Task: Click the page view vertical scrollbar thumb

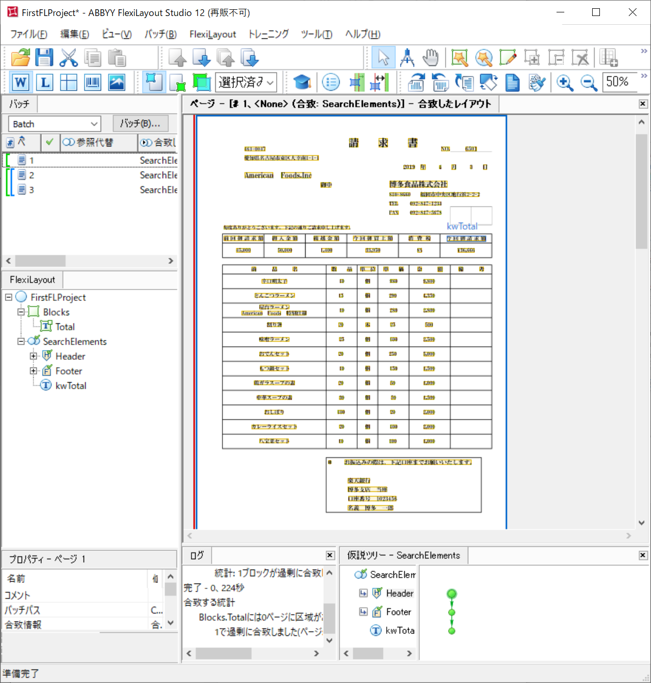Action: tap(642, 192)
